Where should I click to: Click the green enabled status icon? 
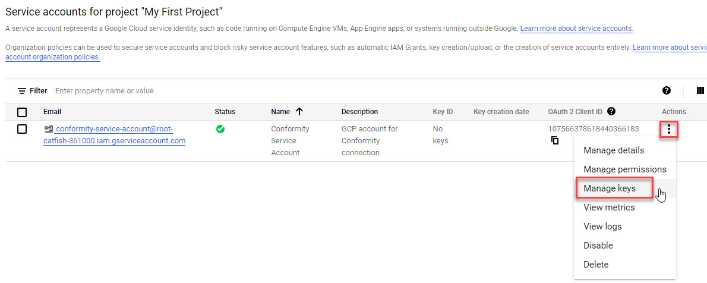[x=220, y=128]
